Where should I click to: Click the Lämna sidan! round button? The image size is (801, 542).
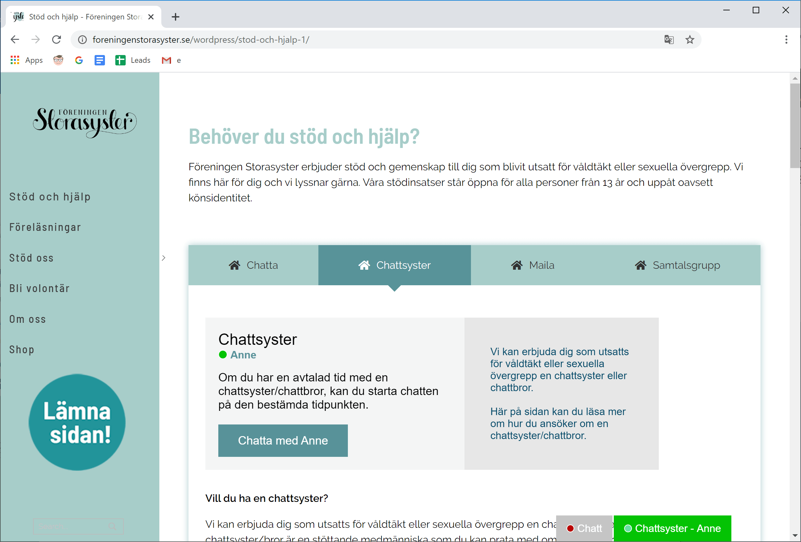(77, 423)
